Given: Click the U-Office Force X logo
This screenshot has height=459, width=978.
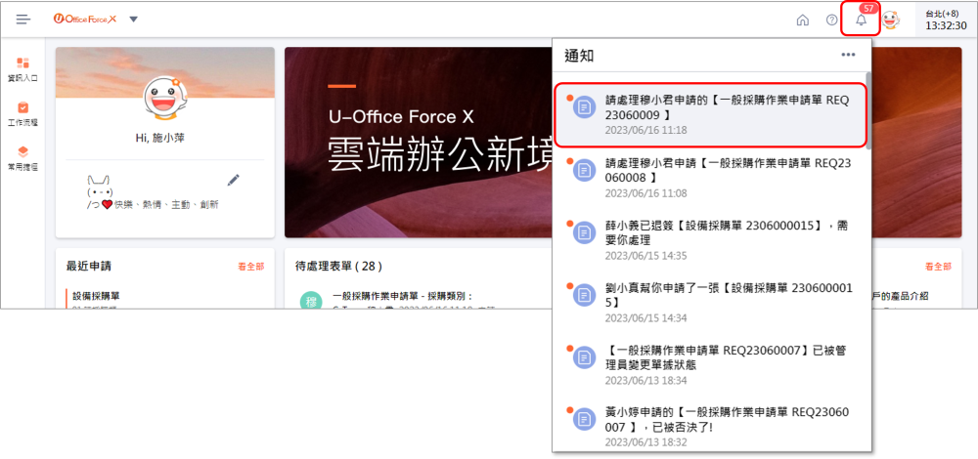Looking at the screenshot, I should 85,20.
